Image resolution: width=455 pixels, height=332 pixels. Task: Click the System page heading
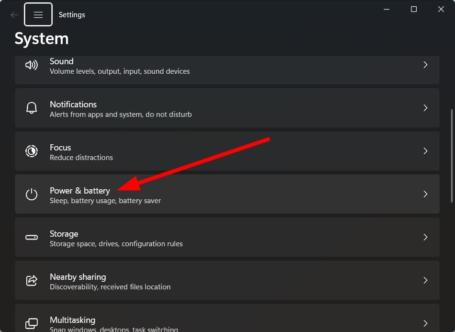click(x=42, y=39)
